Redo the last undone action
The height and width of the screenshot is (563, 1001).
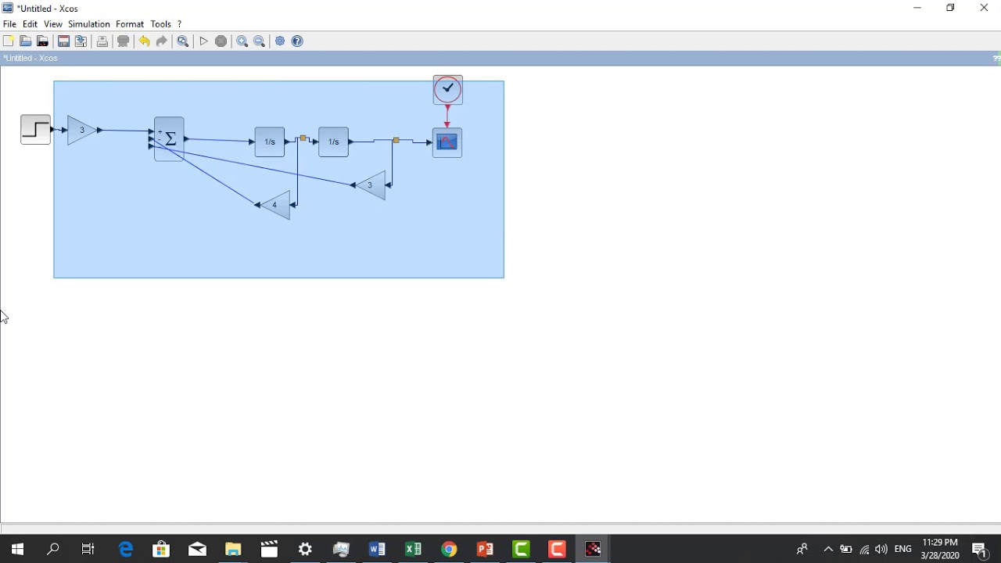[162, 41]
